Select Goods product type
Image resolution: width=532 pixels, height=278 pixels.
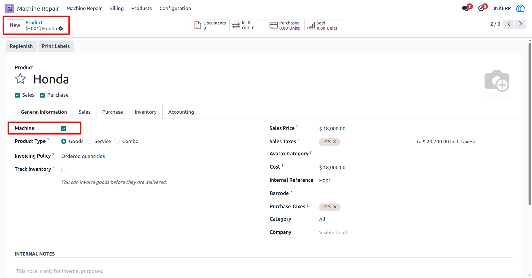point(64,141)
